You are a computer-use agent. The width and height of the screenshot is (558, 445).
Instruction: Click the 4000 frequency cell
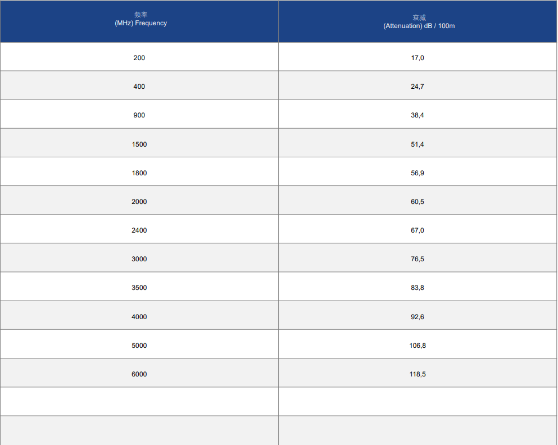(x=139, y=315)
